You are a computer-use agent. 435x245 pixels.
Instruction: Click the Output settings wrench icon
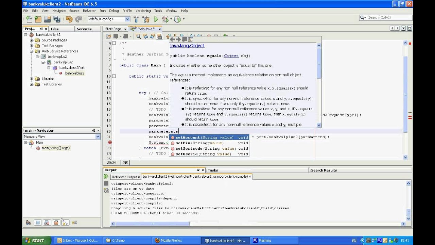coord(106,190)
